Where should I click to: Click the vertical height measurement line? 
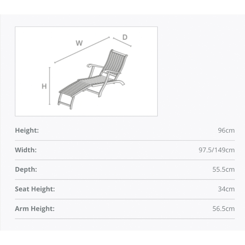[50, 86]
